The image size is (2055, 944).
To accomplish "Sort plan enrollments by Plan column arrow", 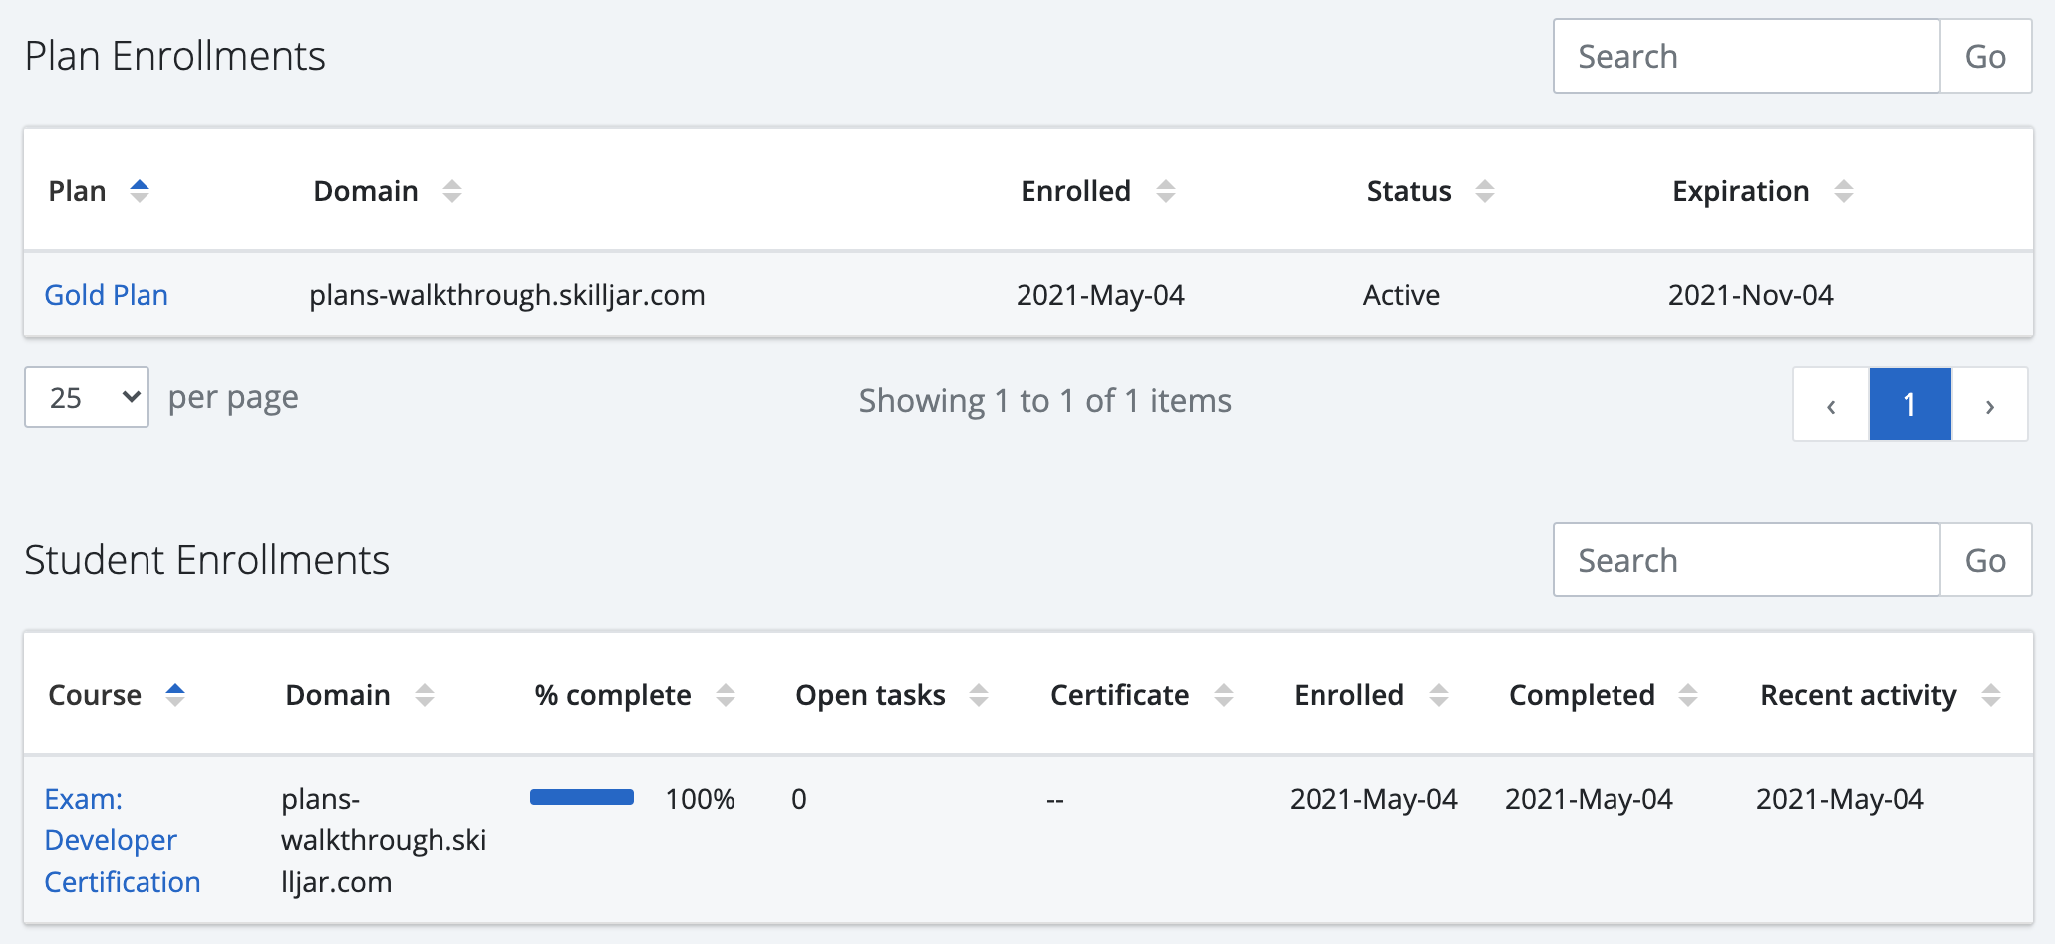I will pyautogui.click(x=140, y=191).
